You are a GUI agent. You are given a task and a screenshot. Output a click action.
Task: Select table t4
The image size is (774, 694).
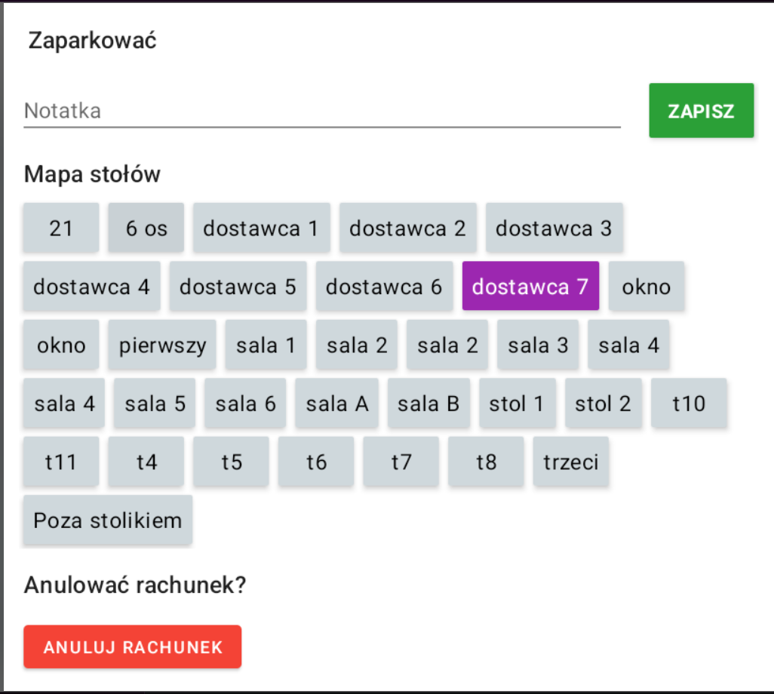(x=146, y=462)
